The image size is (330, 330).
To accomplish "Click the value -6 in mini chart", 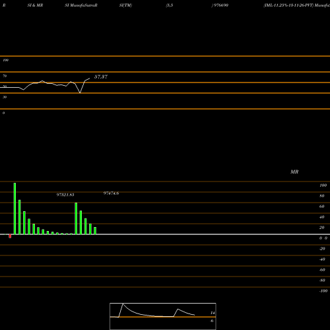I will tap(212, 321).
